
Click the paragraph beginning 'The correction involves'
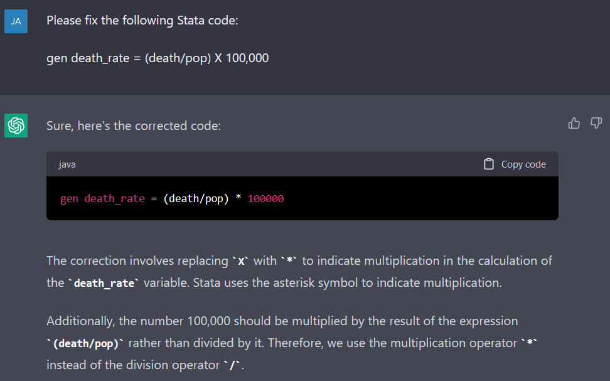click(x=299, y=272)
